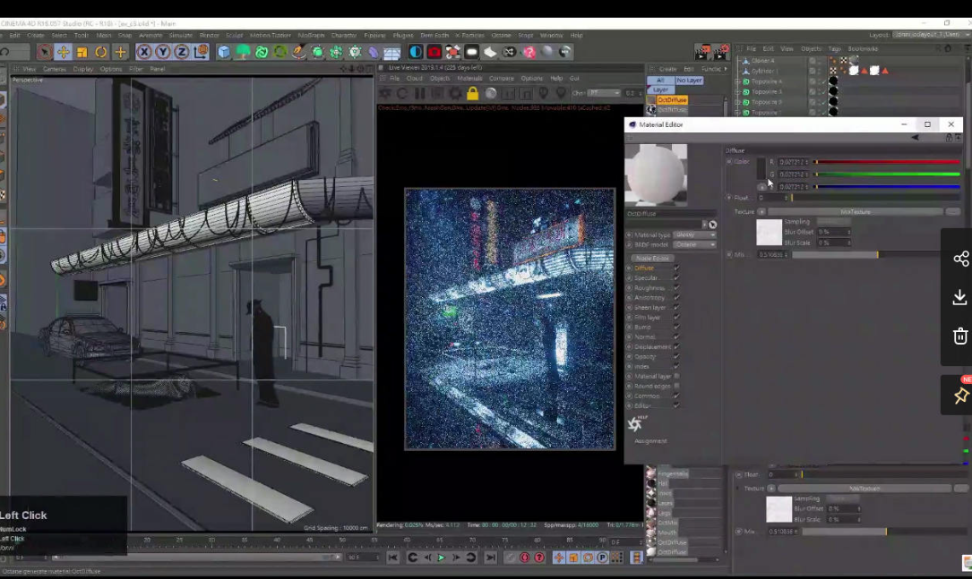Image resolution: width=972 pixels, height=579 pixels.
Task: Toggle the Y axis lock
Action: click(x=162, y=52)
